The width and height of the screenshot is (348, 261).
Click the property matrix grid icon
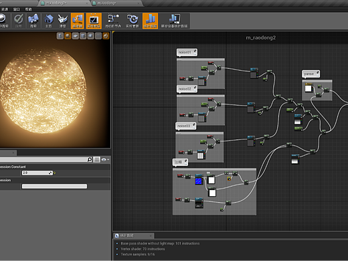point(96,159)
